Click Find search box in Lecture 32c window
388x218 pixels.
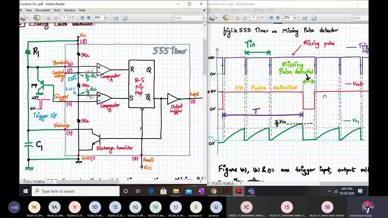click(x=188, y=18)
